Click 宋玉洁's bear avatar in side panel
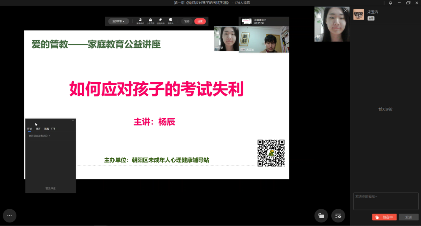Viewport: 421px width, 226px height. coord(359,14)
